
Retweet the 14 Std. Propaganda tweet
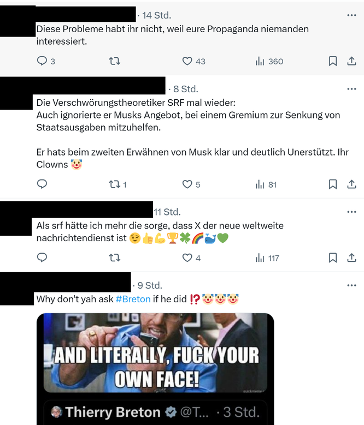pos(115,61)
